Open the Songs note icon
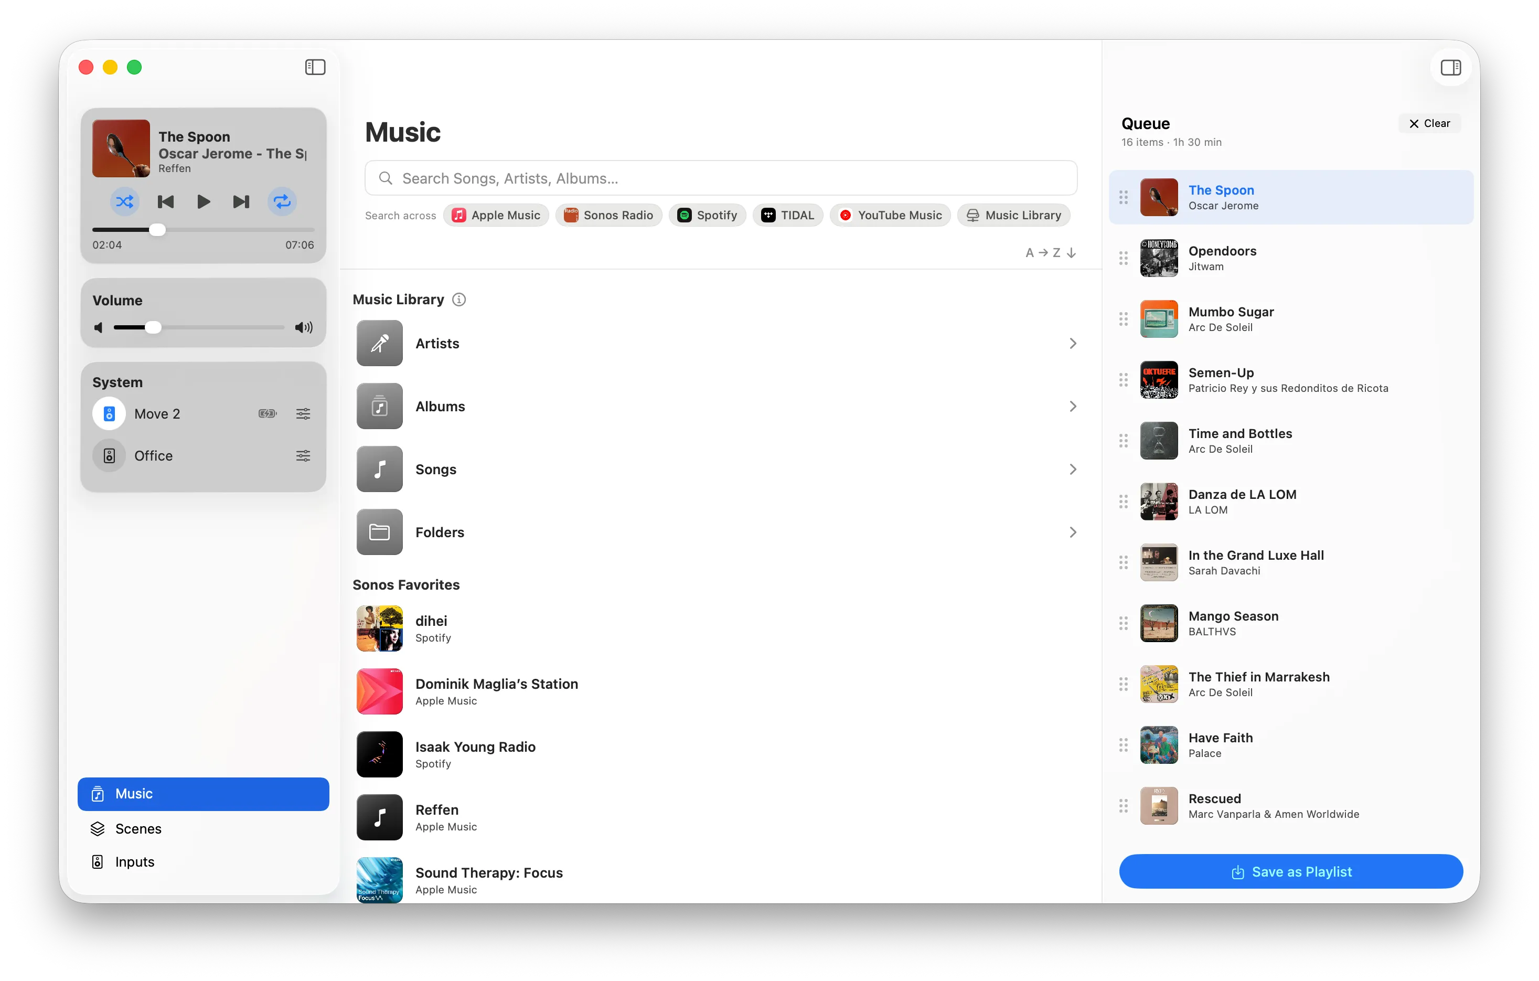The height and width of the screenshot is (981, 1539). pyautogui.click(x=380, y=470)
